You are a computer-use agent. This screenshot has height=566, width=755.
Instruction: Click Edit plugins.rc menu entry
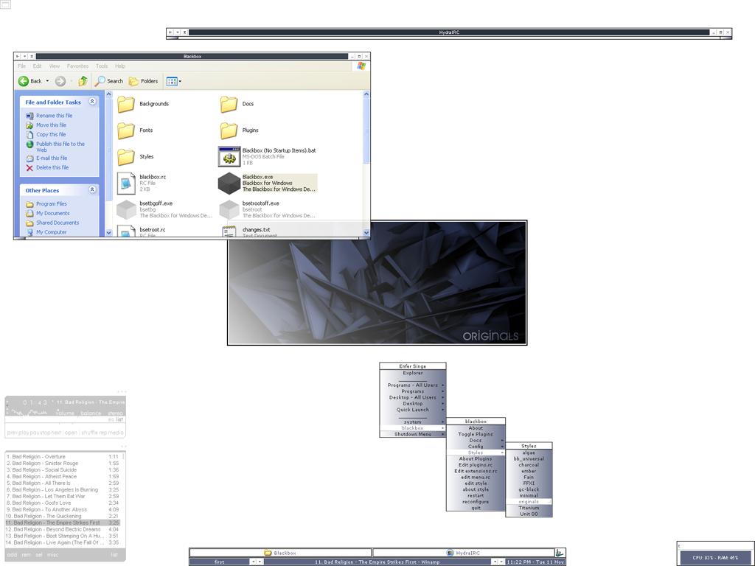pyautogui.click(x=476, y=465)
